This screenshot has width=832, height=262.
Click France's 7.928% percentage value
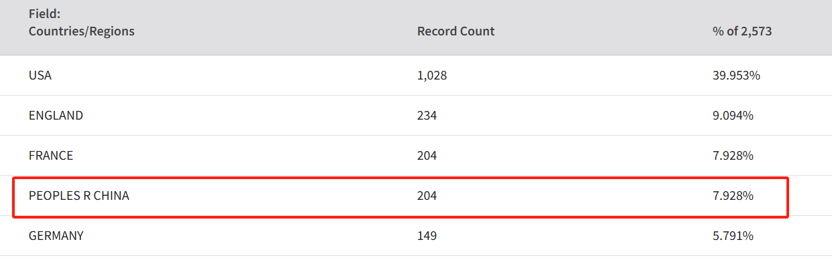[x=733, y=156]
